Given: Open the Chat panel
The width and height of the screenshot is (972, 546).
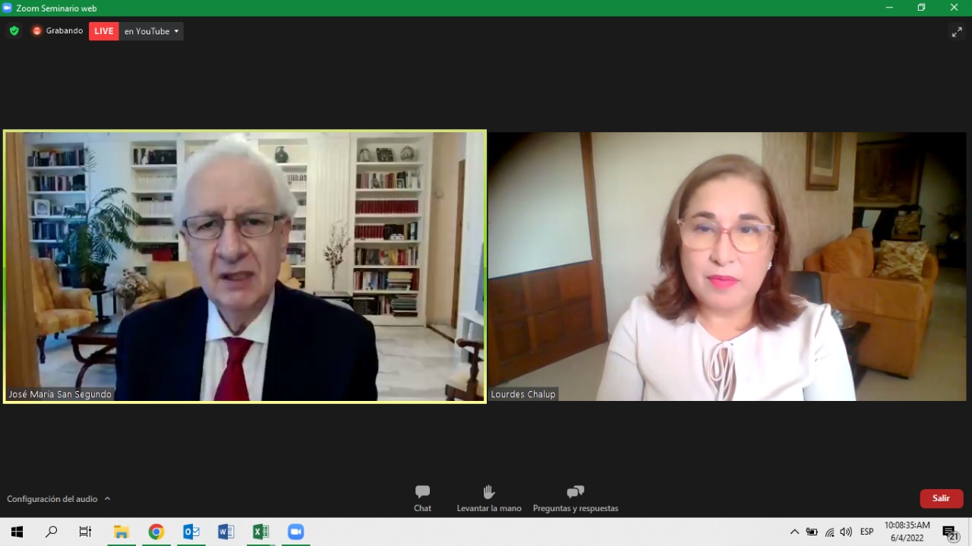Looking at the screenshot, I should (x=422, y=498).
